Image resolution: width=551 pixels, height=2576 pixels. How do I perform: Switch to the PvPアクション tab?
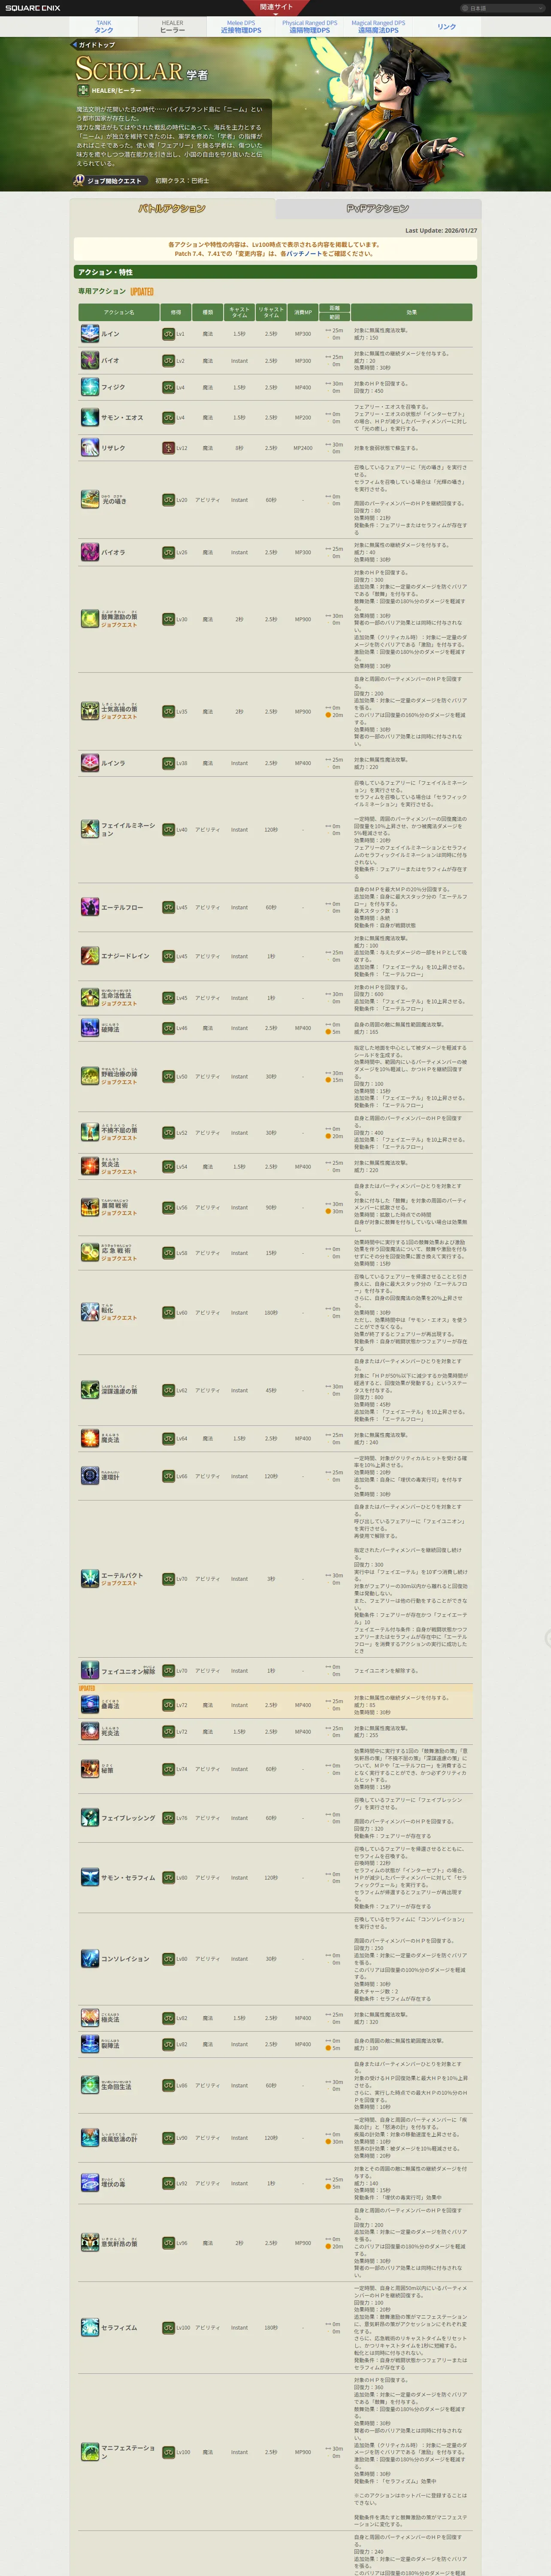coord(378,209)
